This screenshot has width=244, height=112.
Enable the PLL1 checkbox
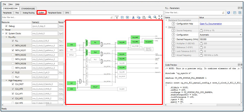13,77
